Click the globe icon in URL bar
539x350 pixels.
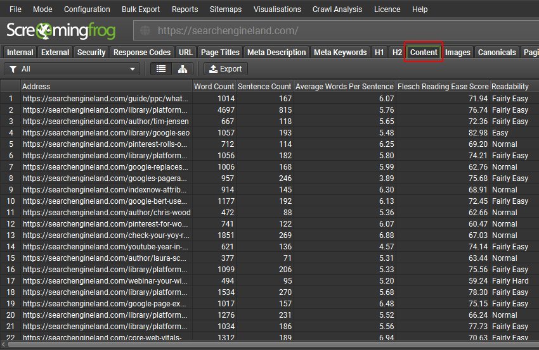pyautogui.click(x=145, y=30)
